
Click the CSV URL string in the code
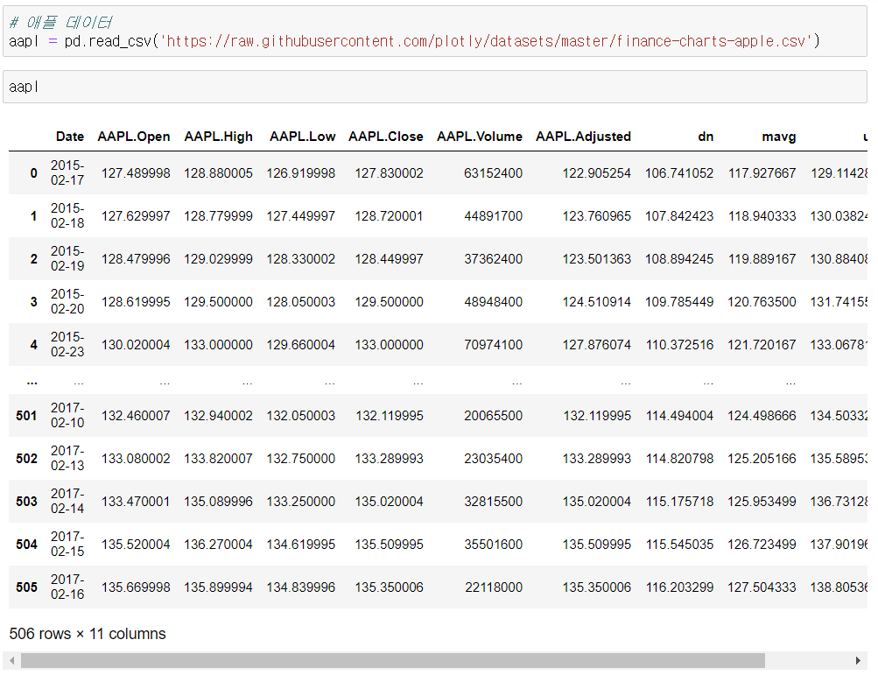[x=486, y=41]
